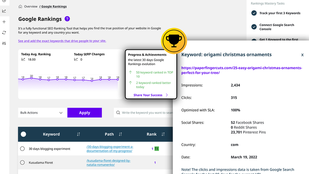Screen dimensions: 309x174
Task: Click the Today SERP Changes chart icon
Action: (76, 59)
